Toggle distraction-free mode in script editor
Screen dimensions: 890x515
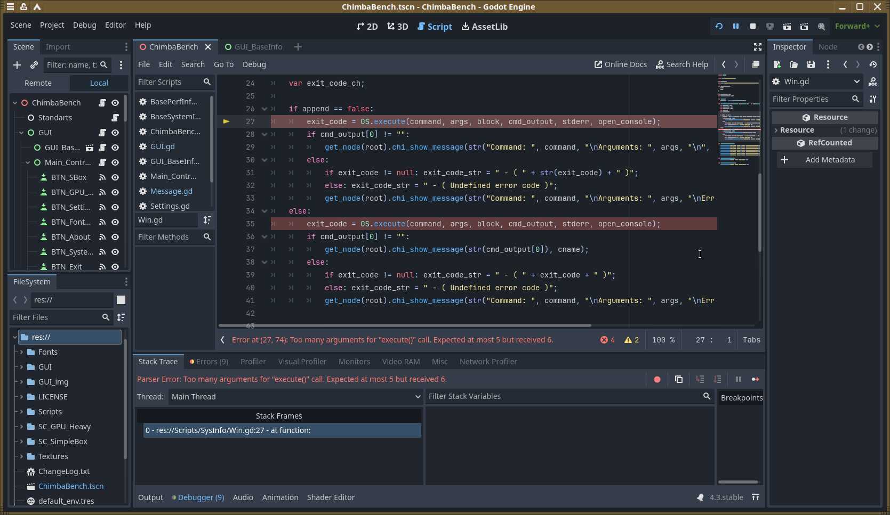point(757,47)
